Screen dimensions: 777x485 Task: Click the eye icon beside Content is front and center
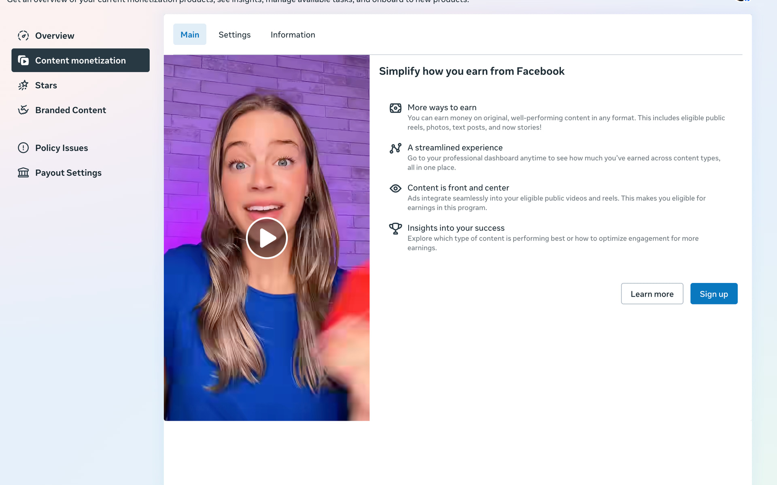click(x=395, y=188)
